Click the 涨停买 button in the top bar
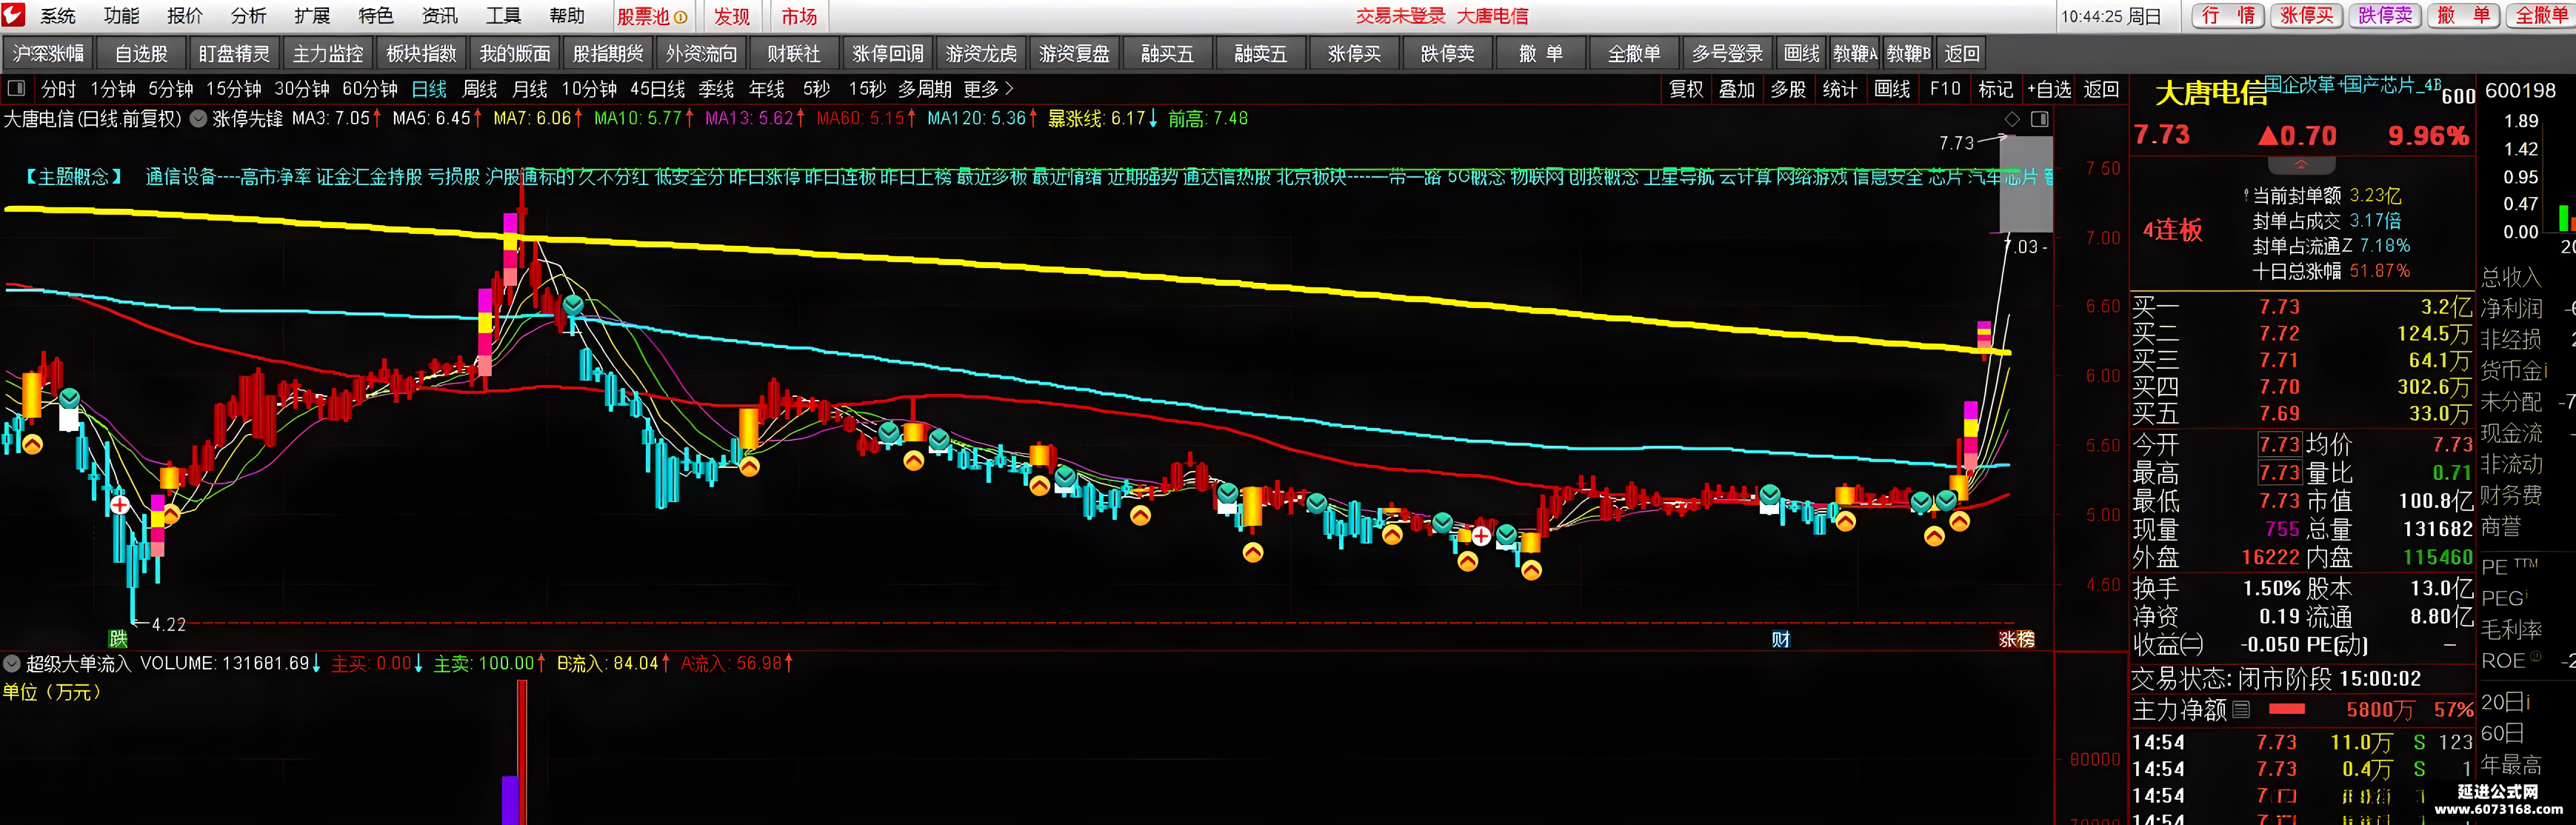2576x825 pixels. [x=2306, y=15]
